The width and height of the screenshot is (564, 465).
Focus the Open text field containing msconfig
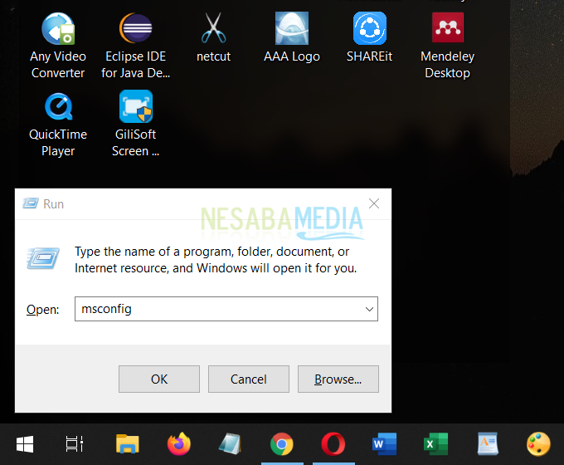coord(226,309)
